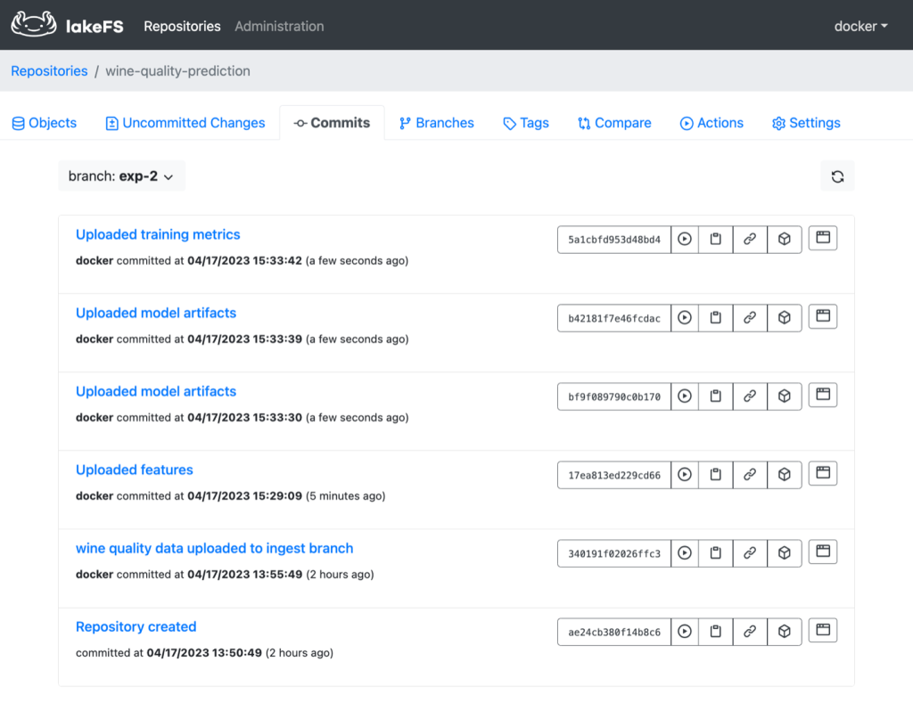Click cube icon for 17ea813ed229cd66
The image size is (913, 719).
(x=785, y=475)
